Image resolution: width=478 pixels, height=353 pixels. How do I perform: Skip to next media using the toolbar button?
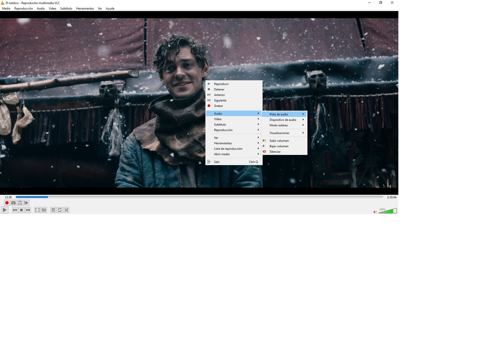(x=28, y=210)
